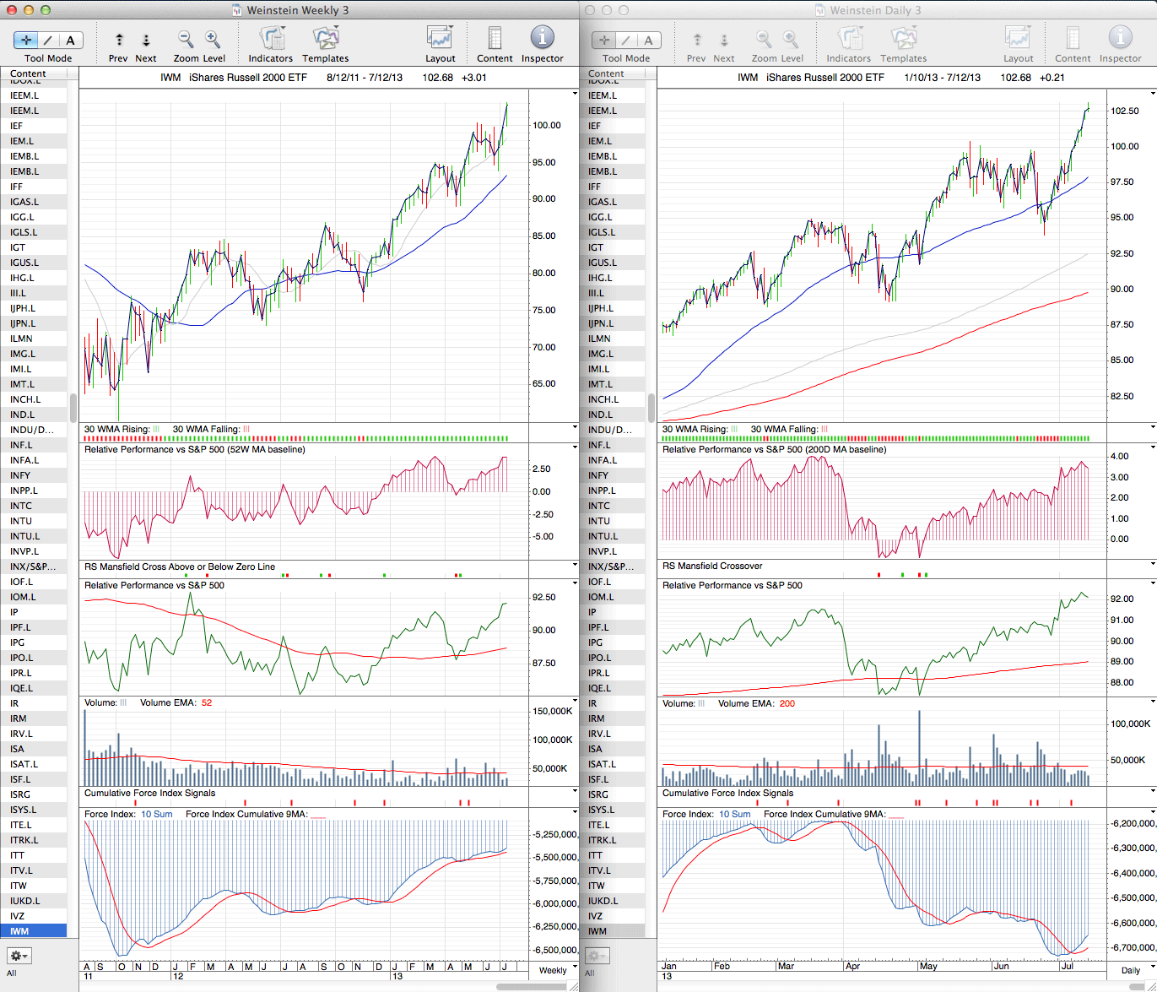This screenshot has width=1157, height=992.
Task: Toggle Content sidebar in Weinstein Weekly toolbar
Action: tap(495, 39)
